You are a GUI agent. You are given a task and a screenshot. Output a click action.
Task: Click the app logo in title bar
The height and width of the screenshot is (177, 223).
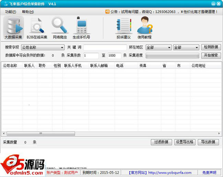coord(6,4)
